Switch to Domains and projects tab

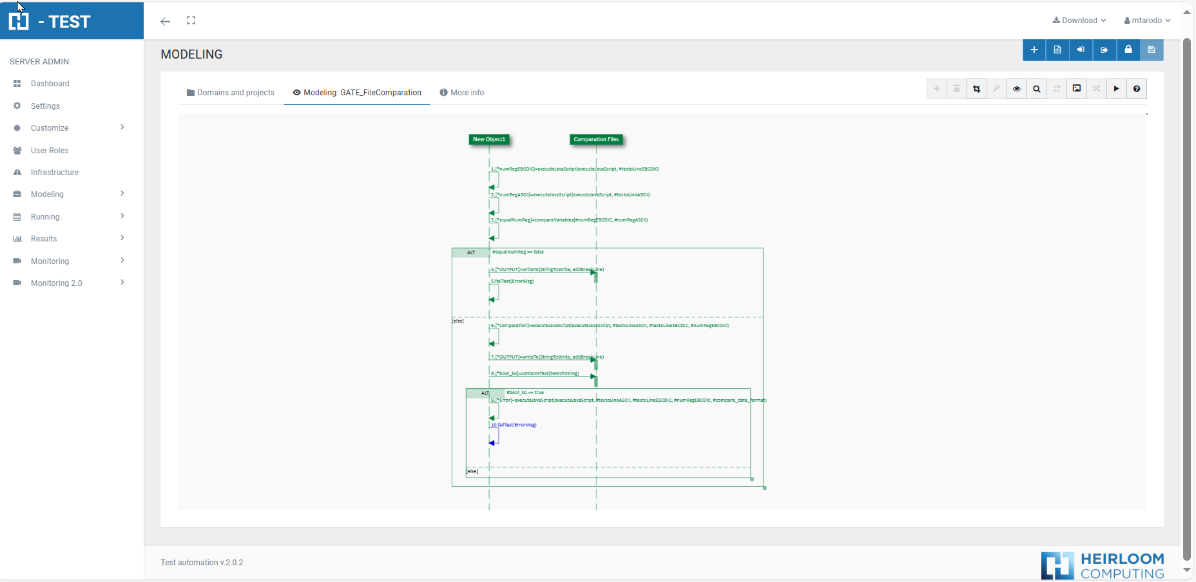pyautogui.click(x=231, y=93)
